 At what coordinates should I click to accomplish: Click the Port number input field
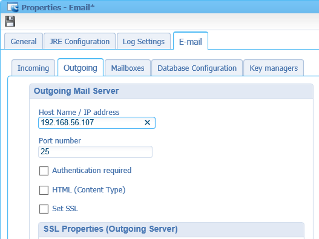[x=95, y=152]
